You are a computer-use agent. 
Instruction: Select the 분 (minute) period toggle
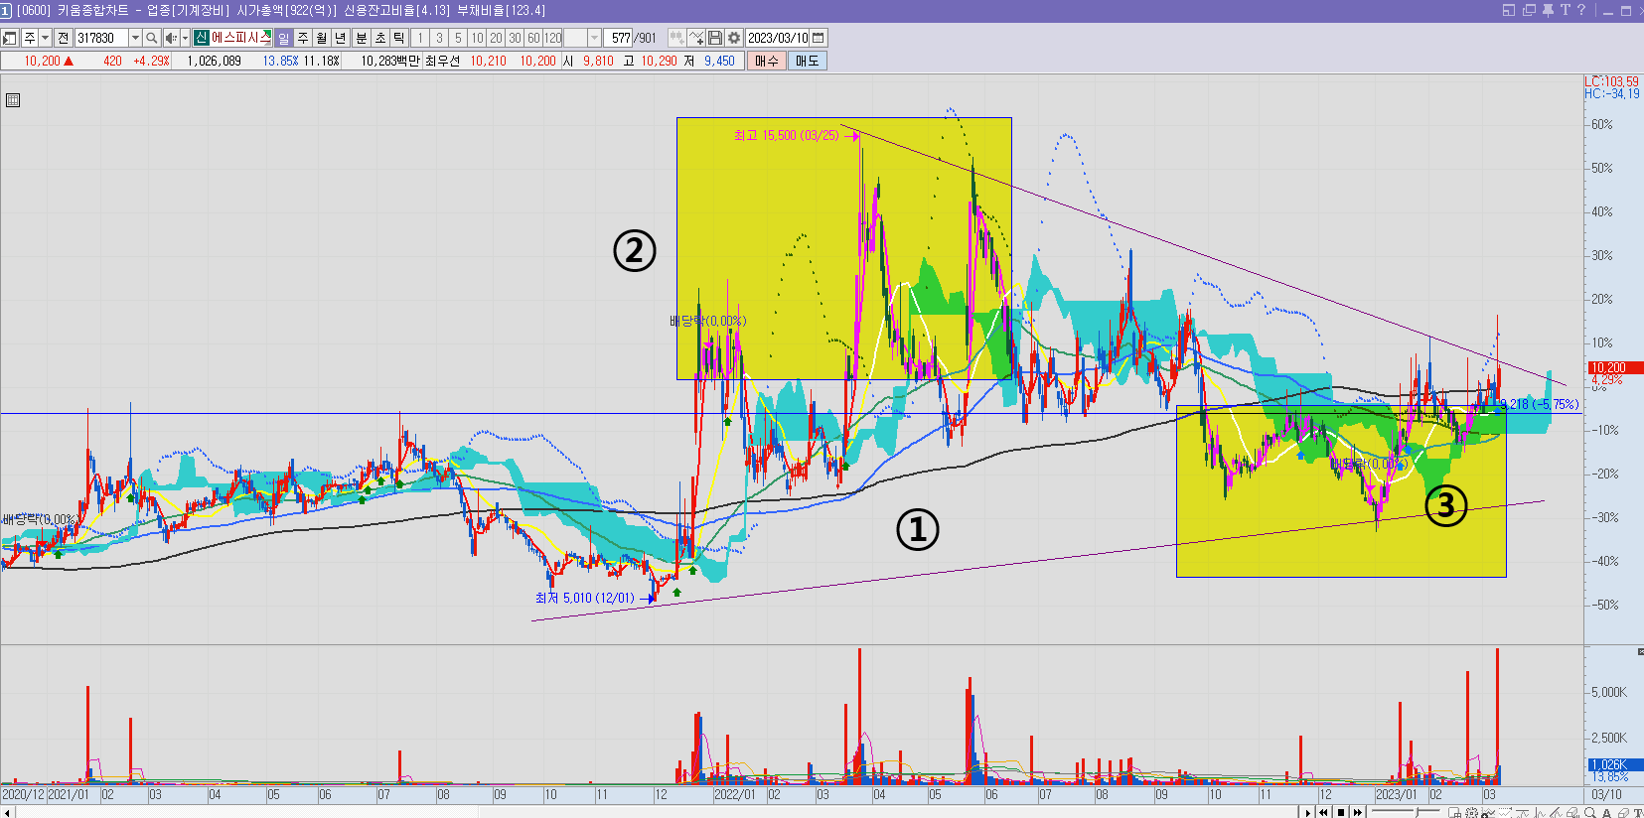(362, 38)
